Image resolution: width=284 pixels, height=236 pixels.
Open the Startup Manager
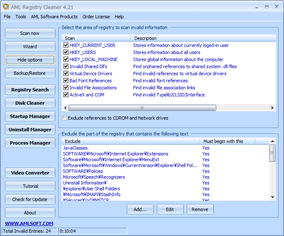(30, 116)
